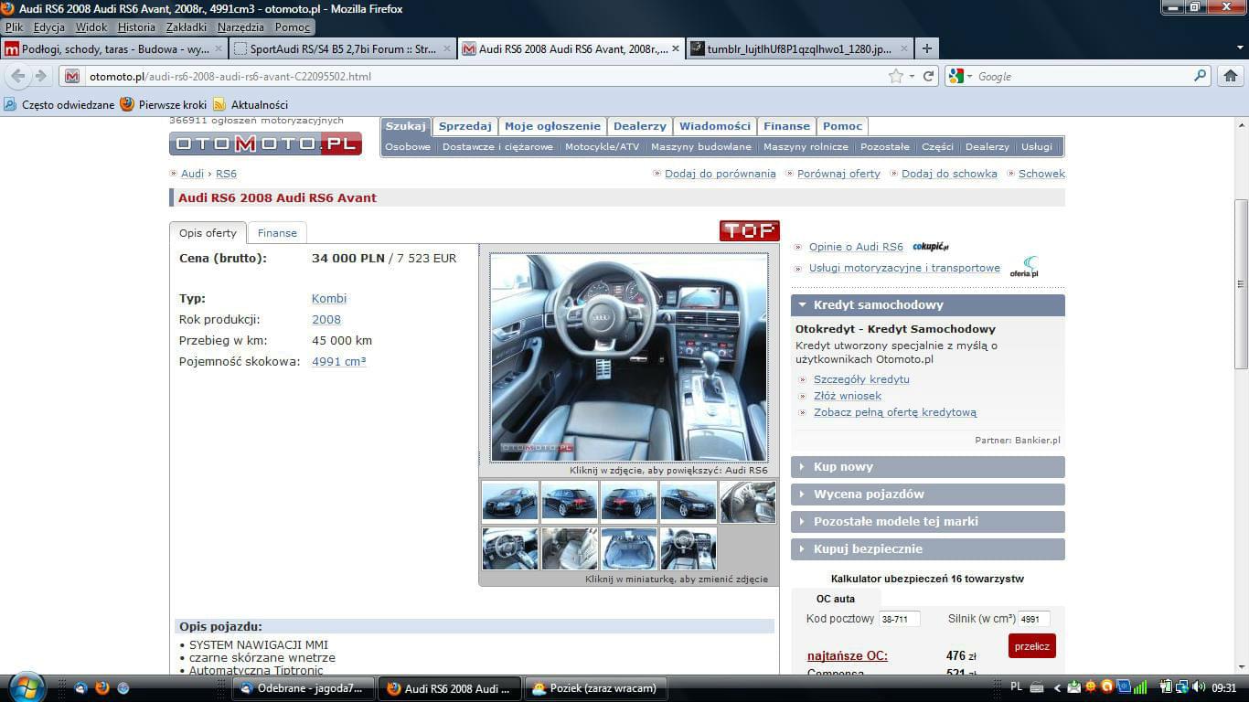Click the Firefox forward arrow button
1249x702 pixels.
(40, 77)
